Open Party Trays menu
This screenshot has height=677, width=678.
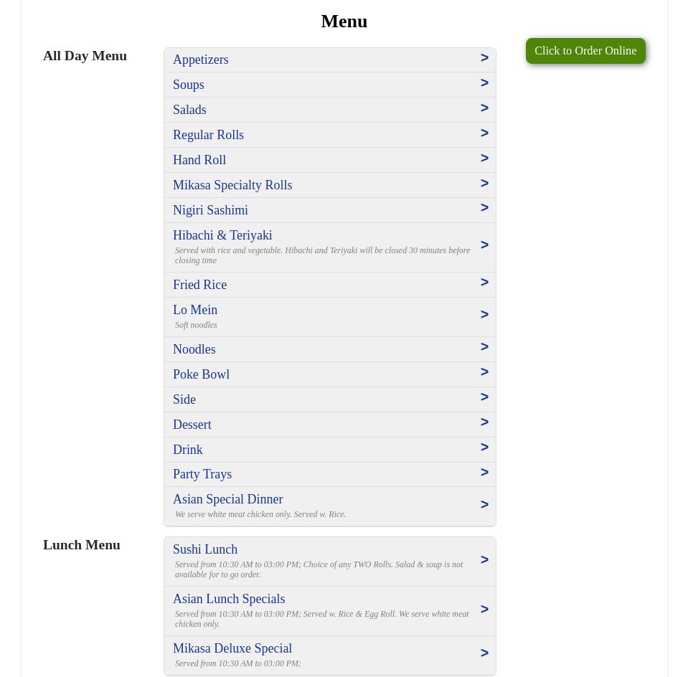tap(202, 474)
